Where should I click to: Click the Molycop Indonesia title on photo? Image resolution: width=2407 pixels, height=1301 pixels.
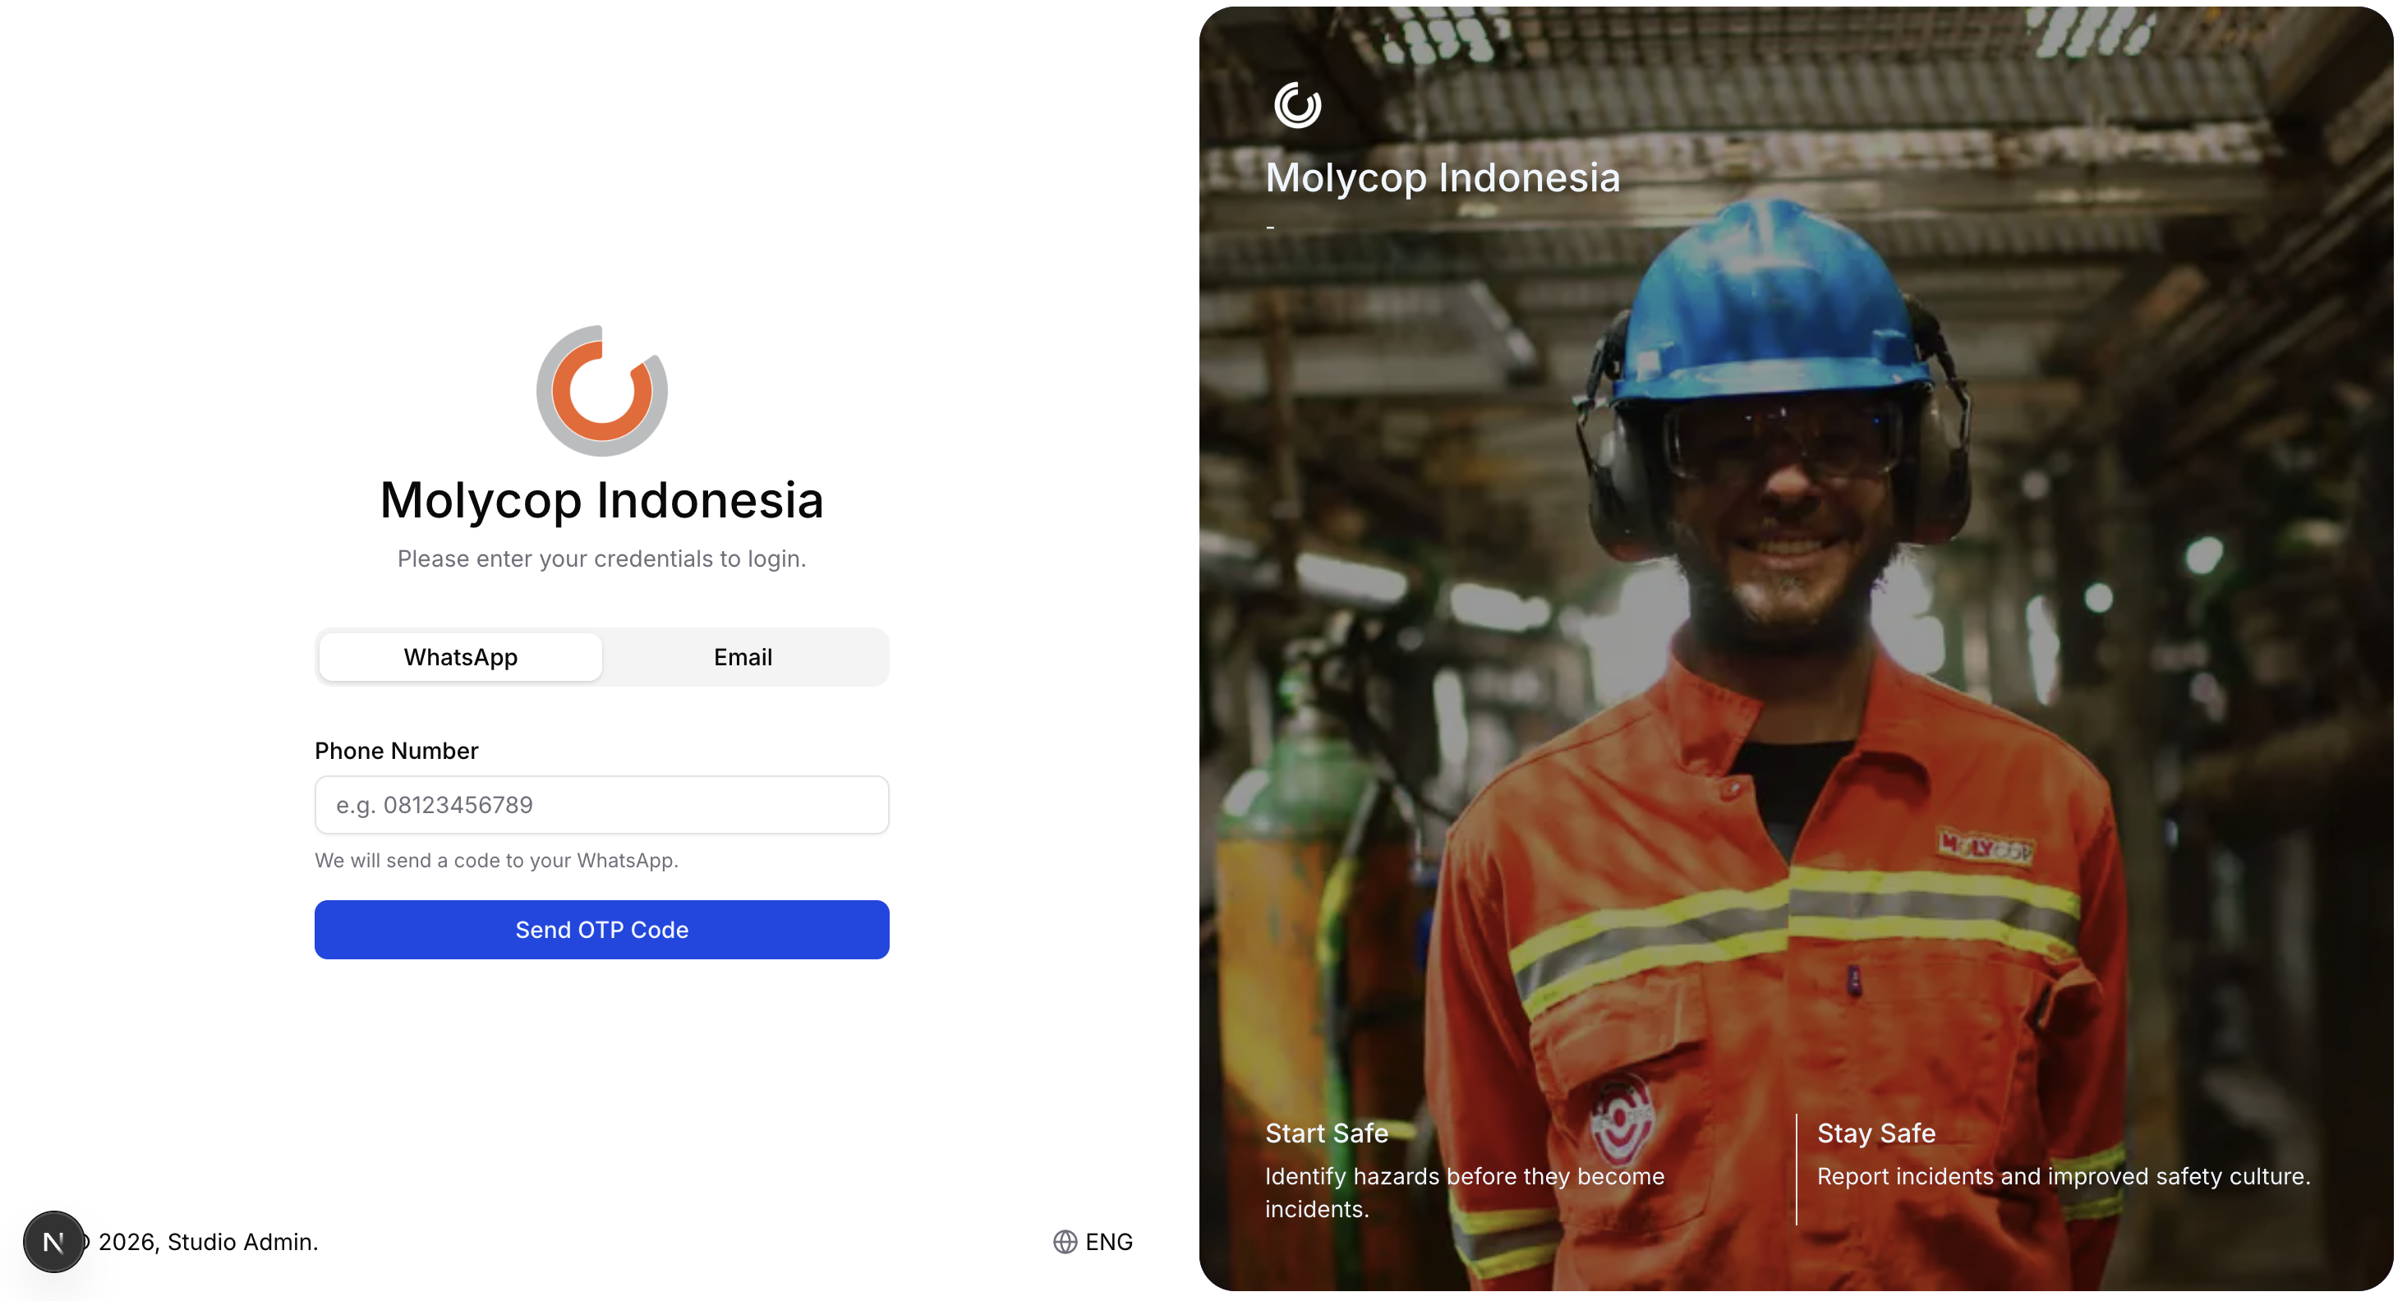click(x=1443, y=177)
